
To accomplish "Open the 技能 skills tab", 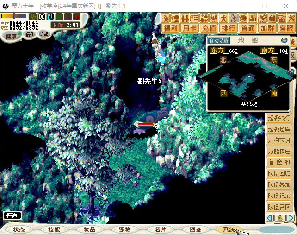I will tap(54, 229).
